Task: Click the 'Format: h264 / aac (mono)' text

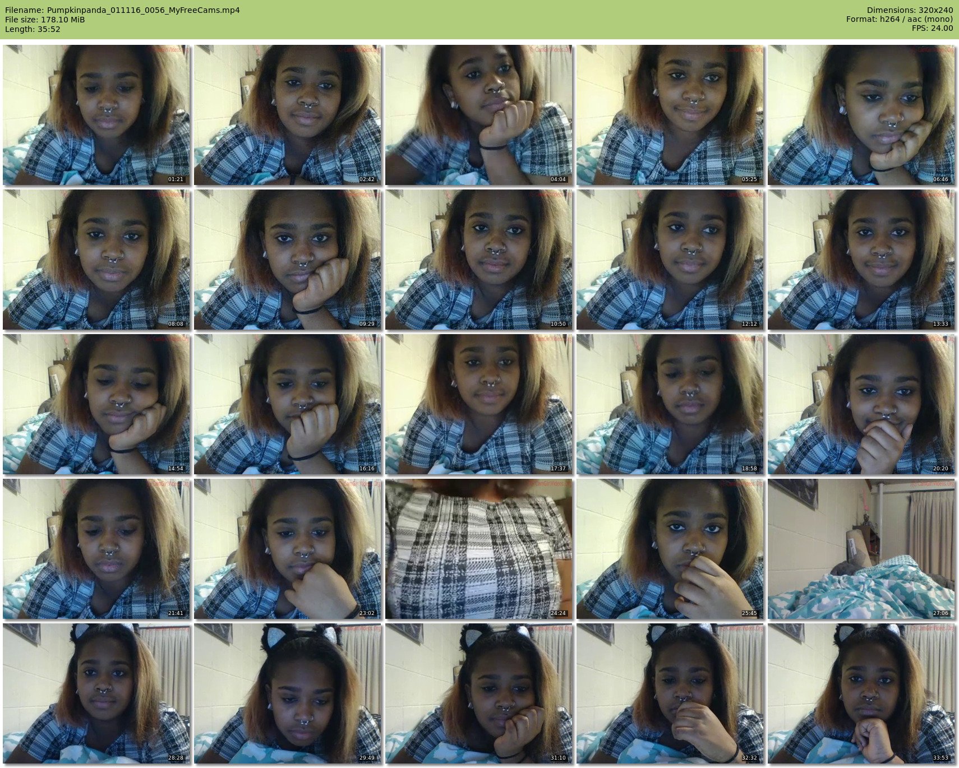Action: [x=900, y=20]
